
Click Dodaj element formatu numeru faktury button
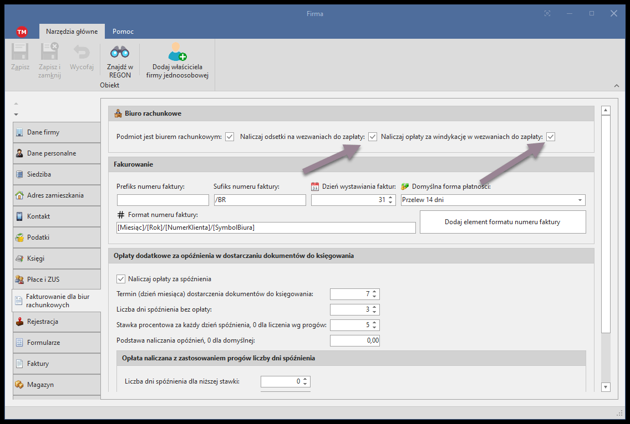[502, 222]
